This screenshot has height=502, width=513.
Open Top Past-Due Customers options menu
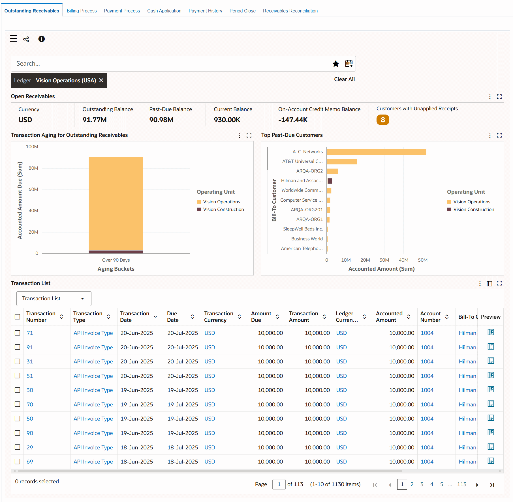point(490,135)
